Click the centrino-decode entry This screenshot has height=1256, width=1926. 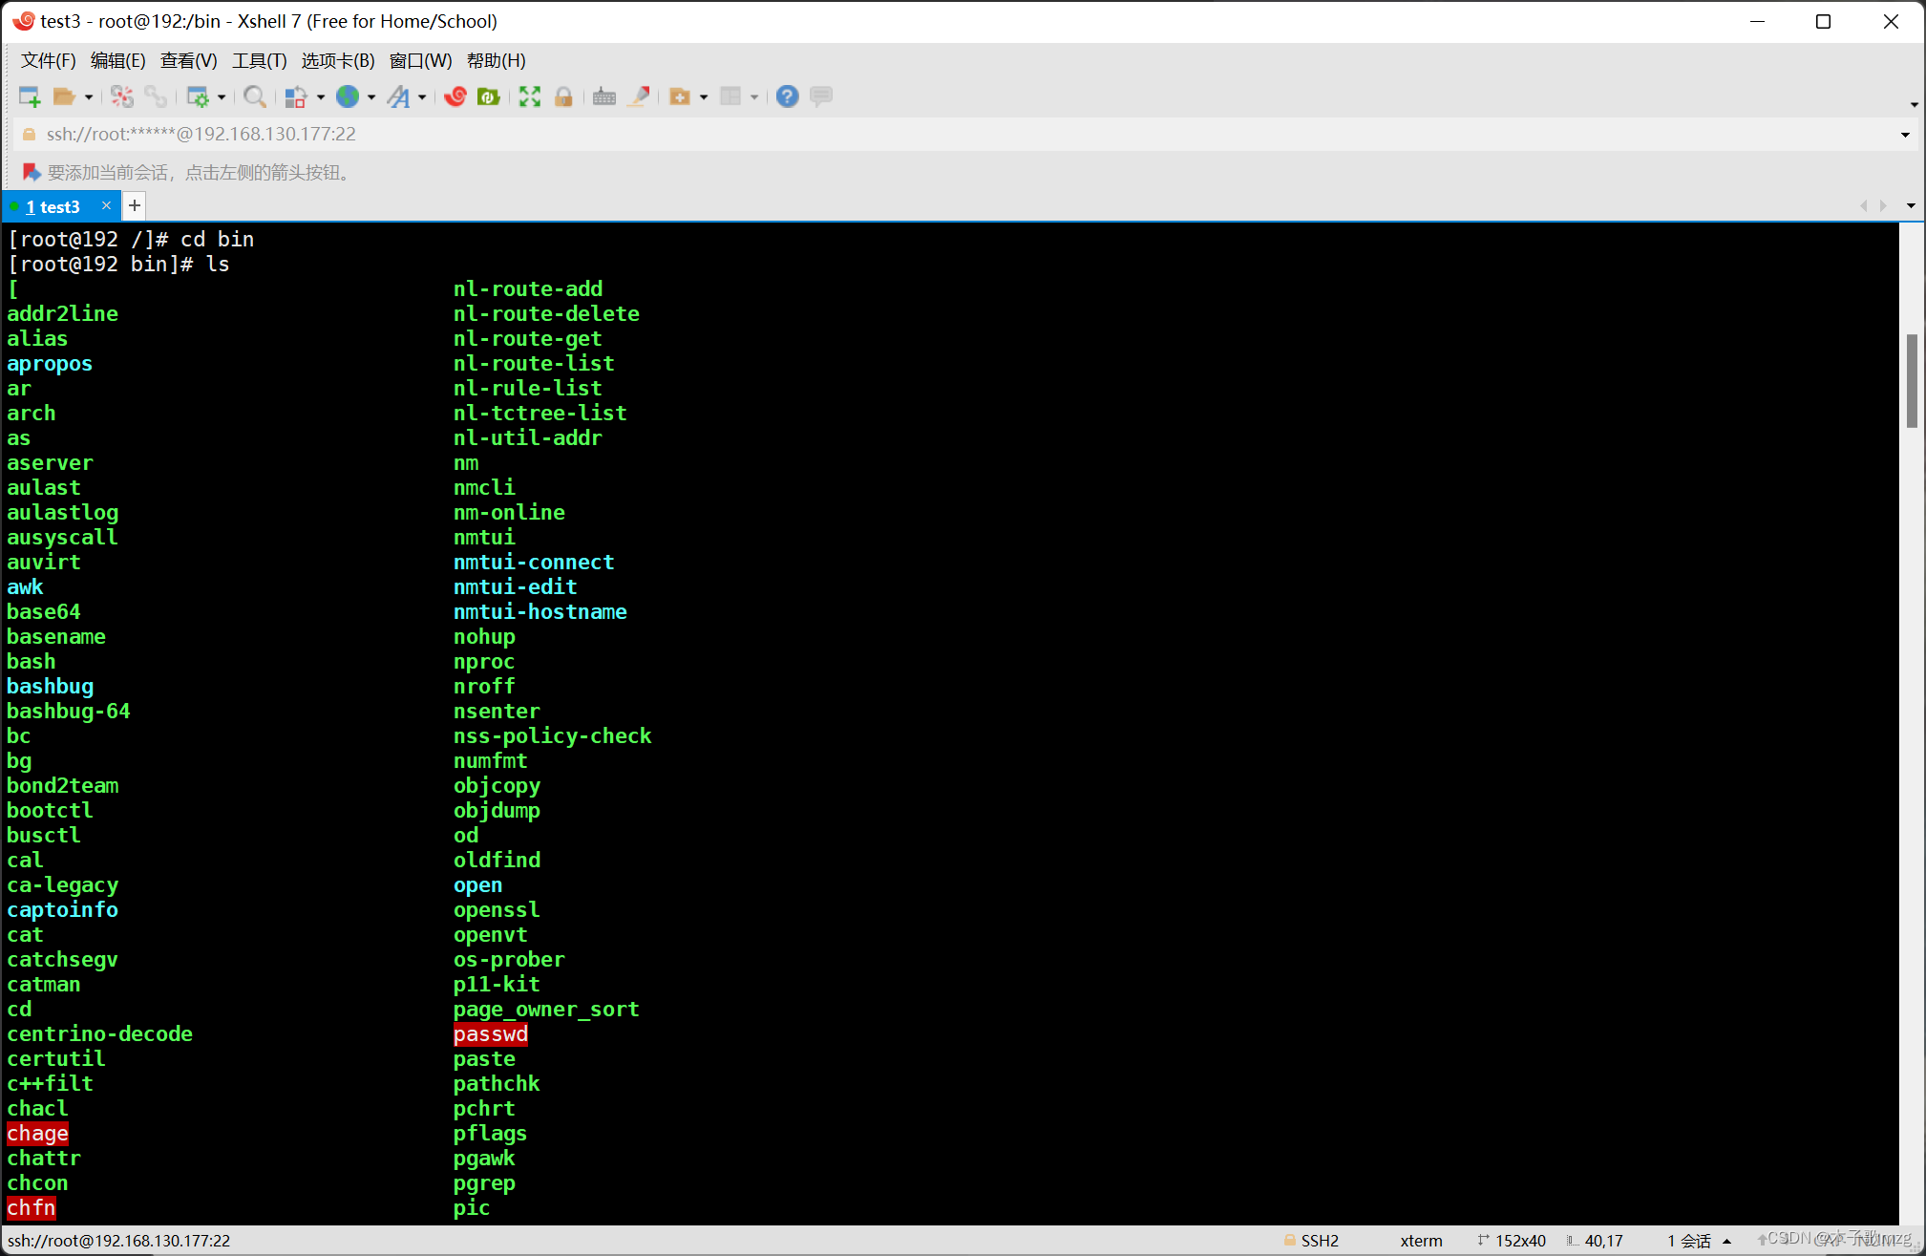[100, 1033]
